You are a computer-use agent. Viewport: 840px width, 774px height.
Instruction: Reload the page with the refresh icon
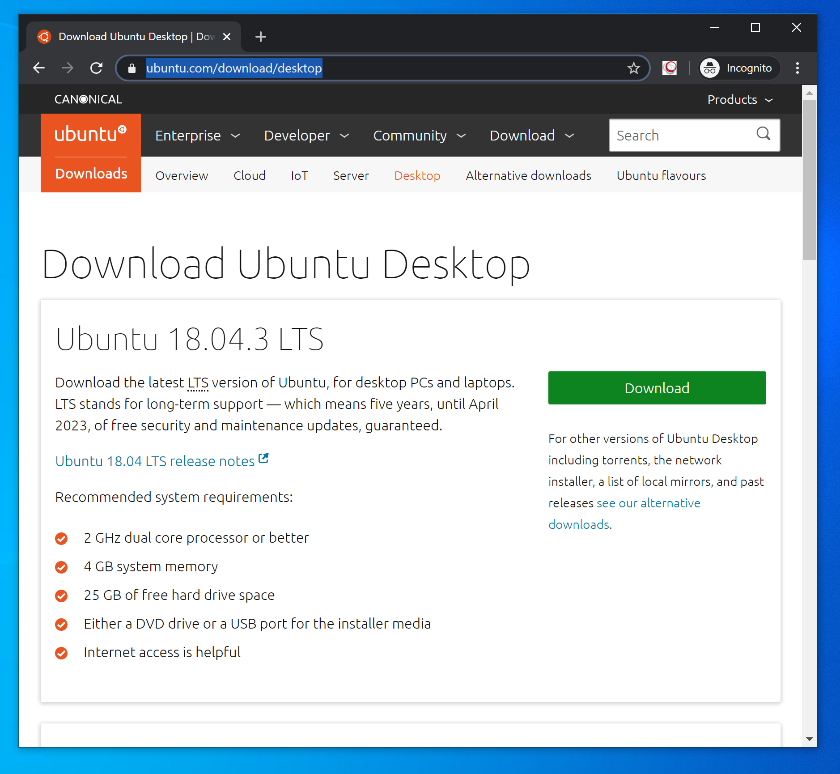(96, 68)
